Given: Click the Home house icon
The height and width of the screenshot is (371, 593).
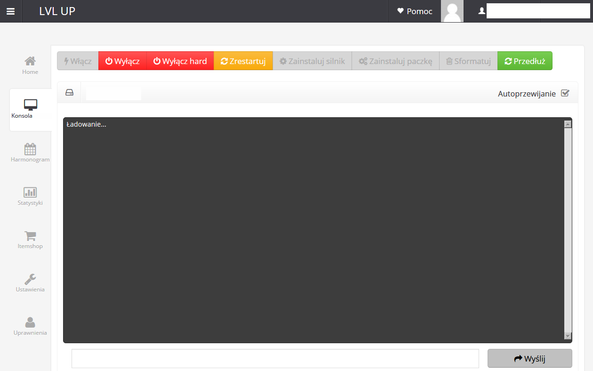Looking at the screenshot, I should (30, 61).
